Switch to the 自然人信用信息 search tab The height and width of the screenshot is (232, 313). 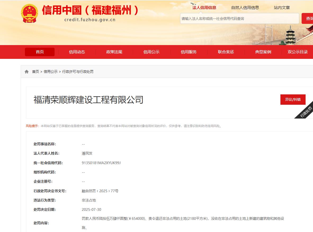pyautogui.click(x=245, y=8)
